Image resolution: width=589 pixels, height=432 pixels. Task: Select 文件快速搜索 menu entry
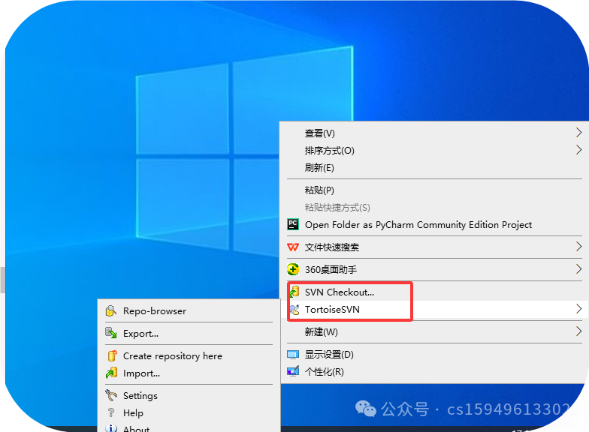coord(434,247)
